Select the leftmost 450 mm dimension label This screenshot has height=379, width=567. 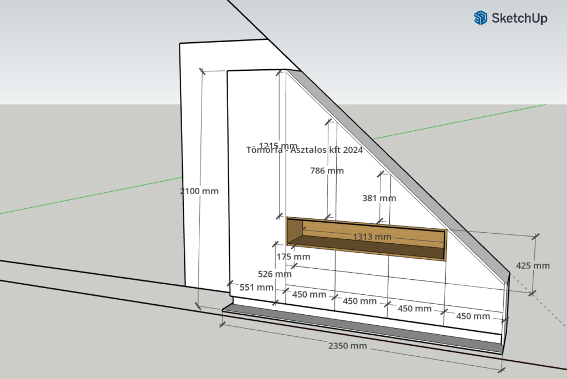click(310, 294)
